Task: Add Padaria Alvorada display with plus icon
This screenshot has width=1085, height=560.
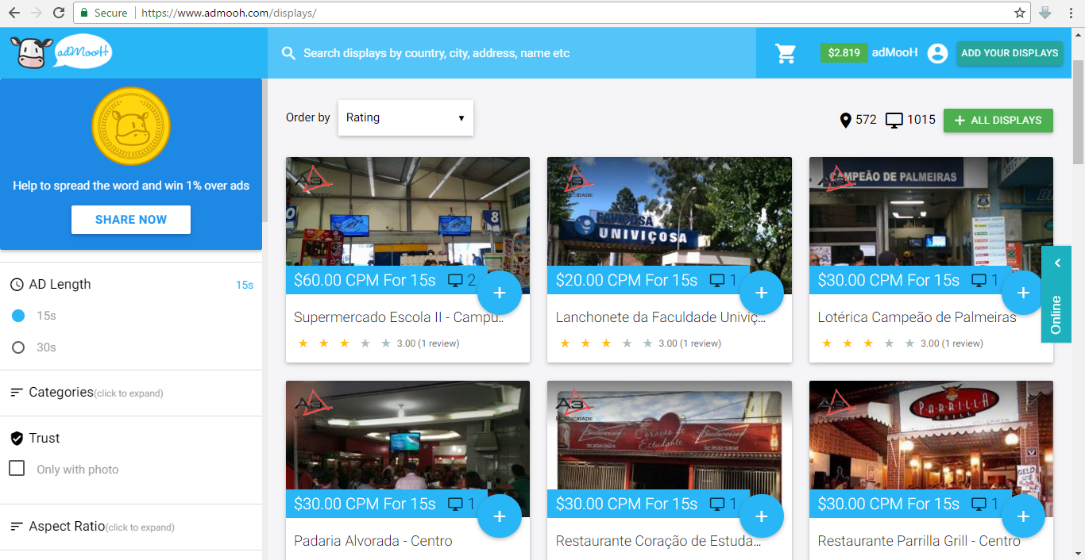Action: (499, 516)
